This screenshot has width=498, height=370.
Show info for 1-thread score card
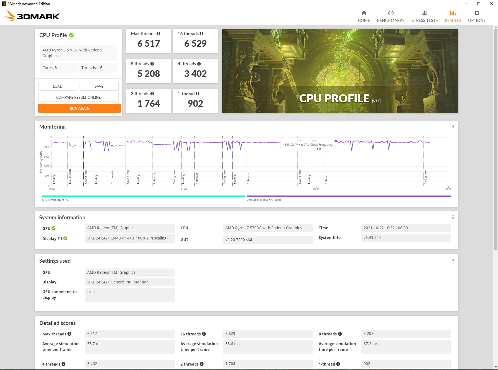198,94
